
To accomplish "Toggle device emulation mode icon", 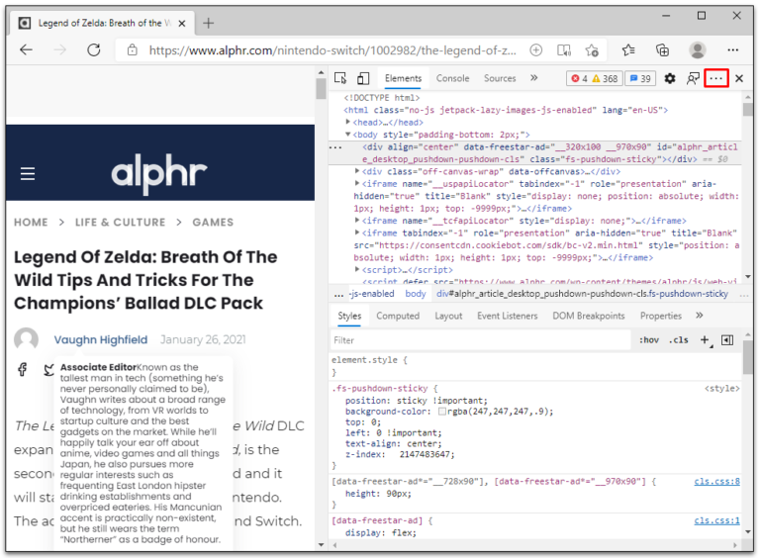I will 363,78.
